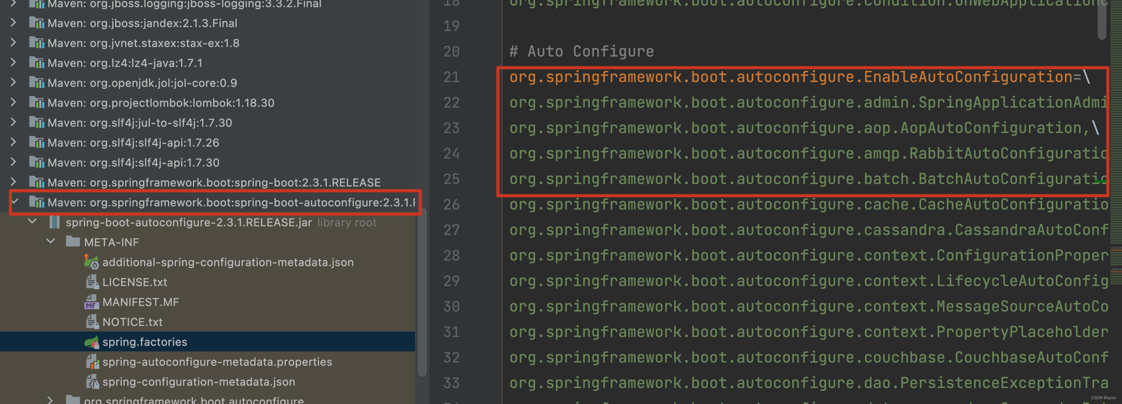Collapse the META-INF folder
The height and width of the screenshot is (404, 1122).
tap(51, 241)
